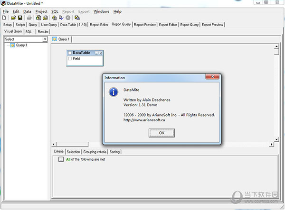The width and height of the screenshot is (285, 210).
Task: Click the Query 1 icon in tree
Action: click(12, 45)
